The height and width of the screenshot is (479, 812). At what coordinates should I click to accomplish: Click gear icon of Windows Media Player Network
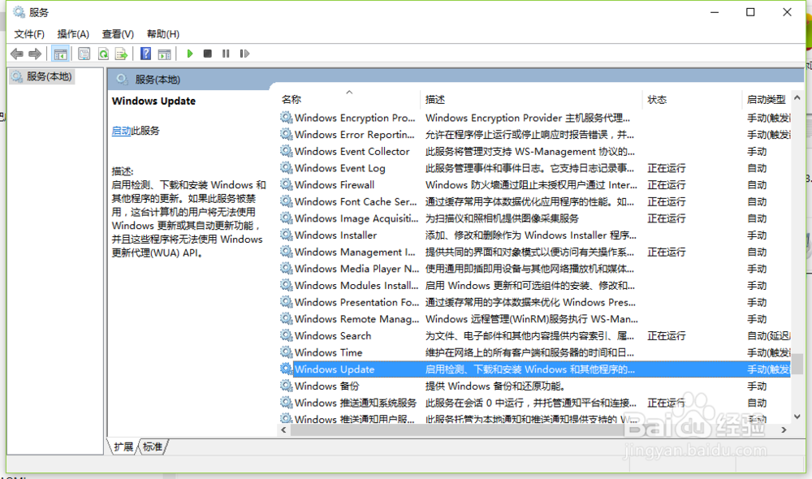click(286, 268)
